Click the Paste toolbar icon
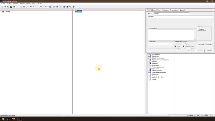The width and height of the screenshot is (215, 121). (24, 7)
